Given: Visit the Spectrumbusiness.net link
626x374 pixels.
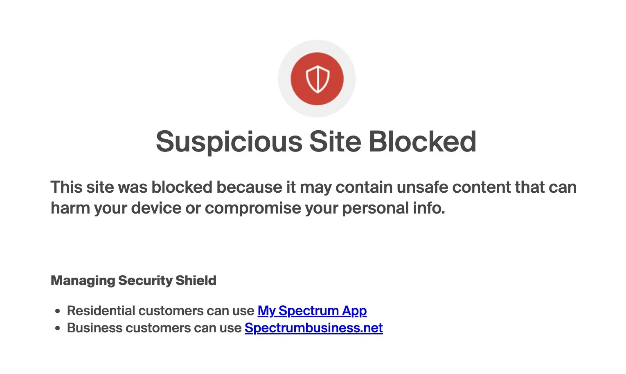Looking at the screenshot, I should 313,328.
